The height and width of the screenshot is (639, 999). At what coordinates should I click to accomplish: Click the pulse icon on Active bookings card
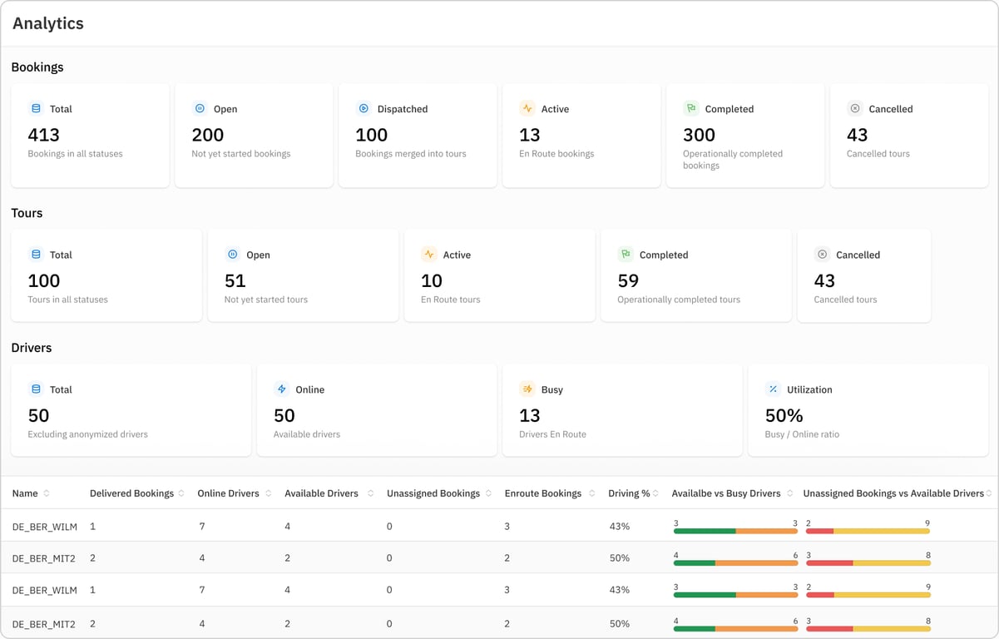[527, 108]
